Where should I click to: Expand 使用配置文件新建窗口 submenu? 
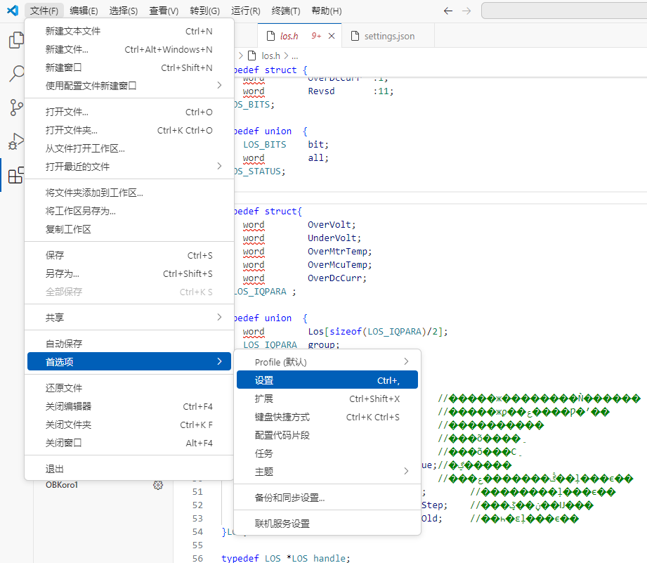[x=129, y=86]
